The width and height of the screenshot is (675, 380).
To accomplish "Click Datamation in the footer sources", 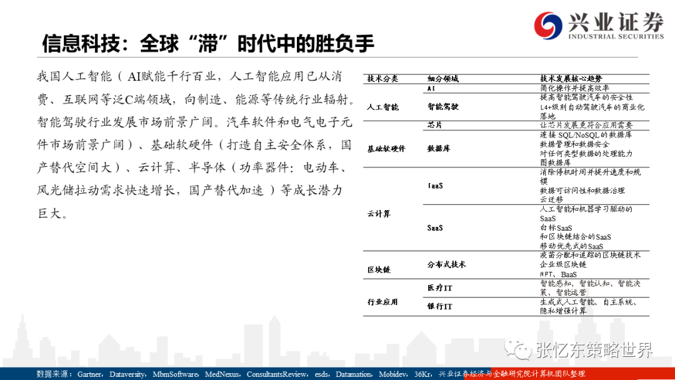I will tap(353, 374).
